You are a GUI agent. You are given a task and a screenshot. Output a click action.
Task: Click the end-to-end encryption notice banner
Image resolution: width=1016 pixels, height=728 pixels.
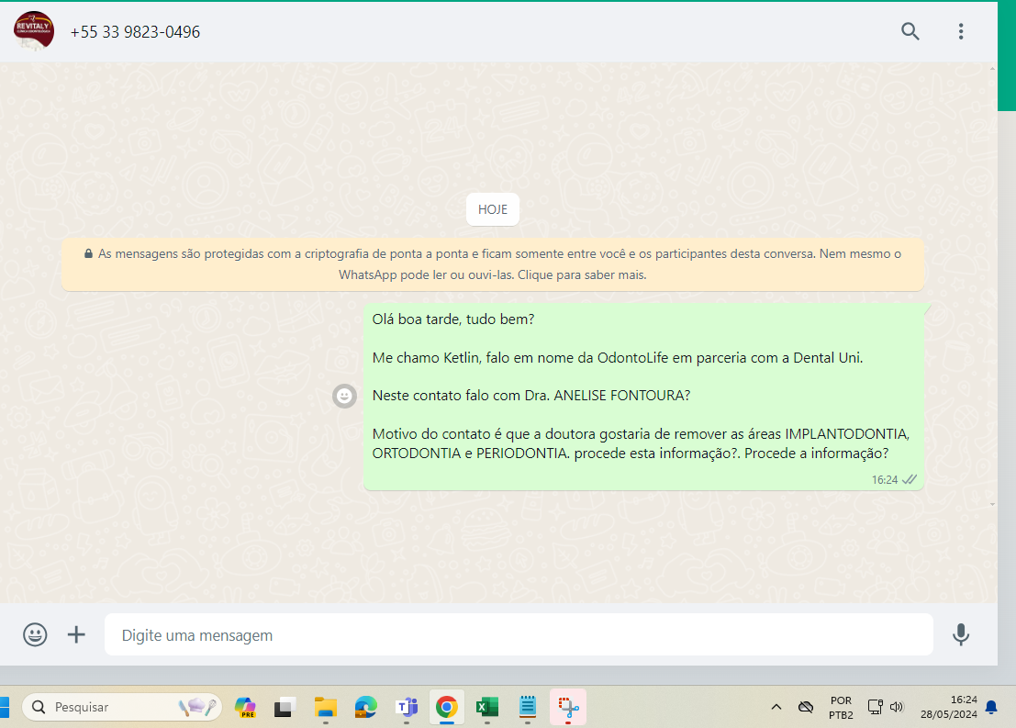tap(493, 263)
